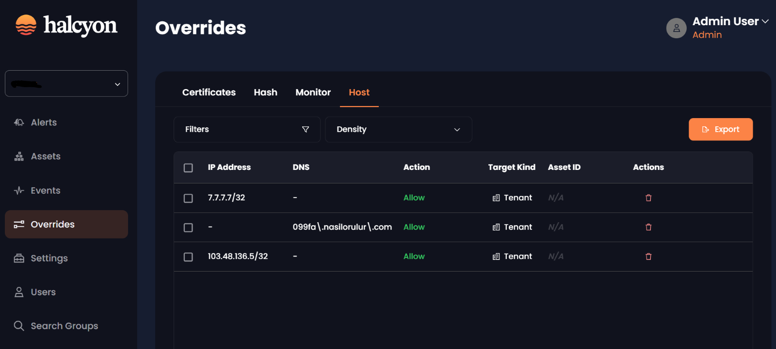Click Allow in the 7.7.7.7/32 row
Screen dimensions: 776x349
click(414, 197)
